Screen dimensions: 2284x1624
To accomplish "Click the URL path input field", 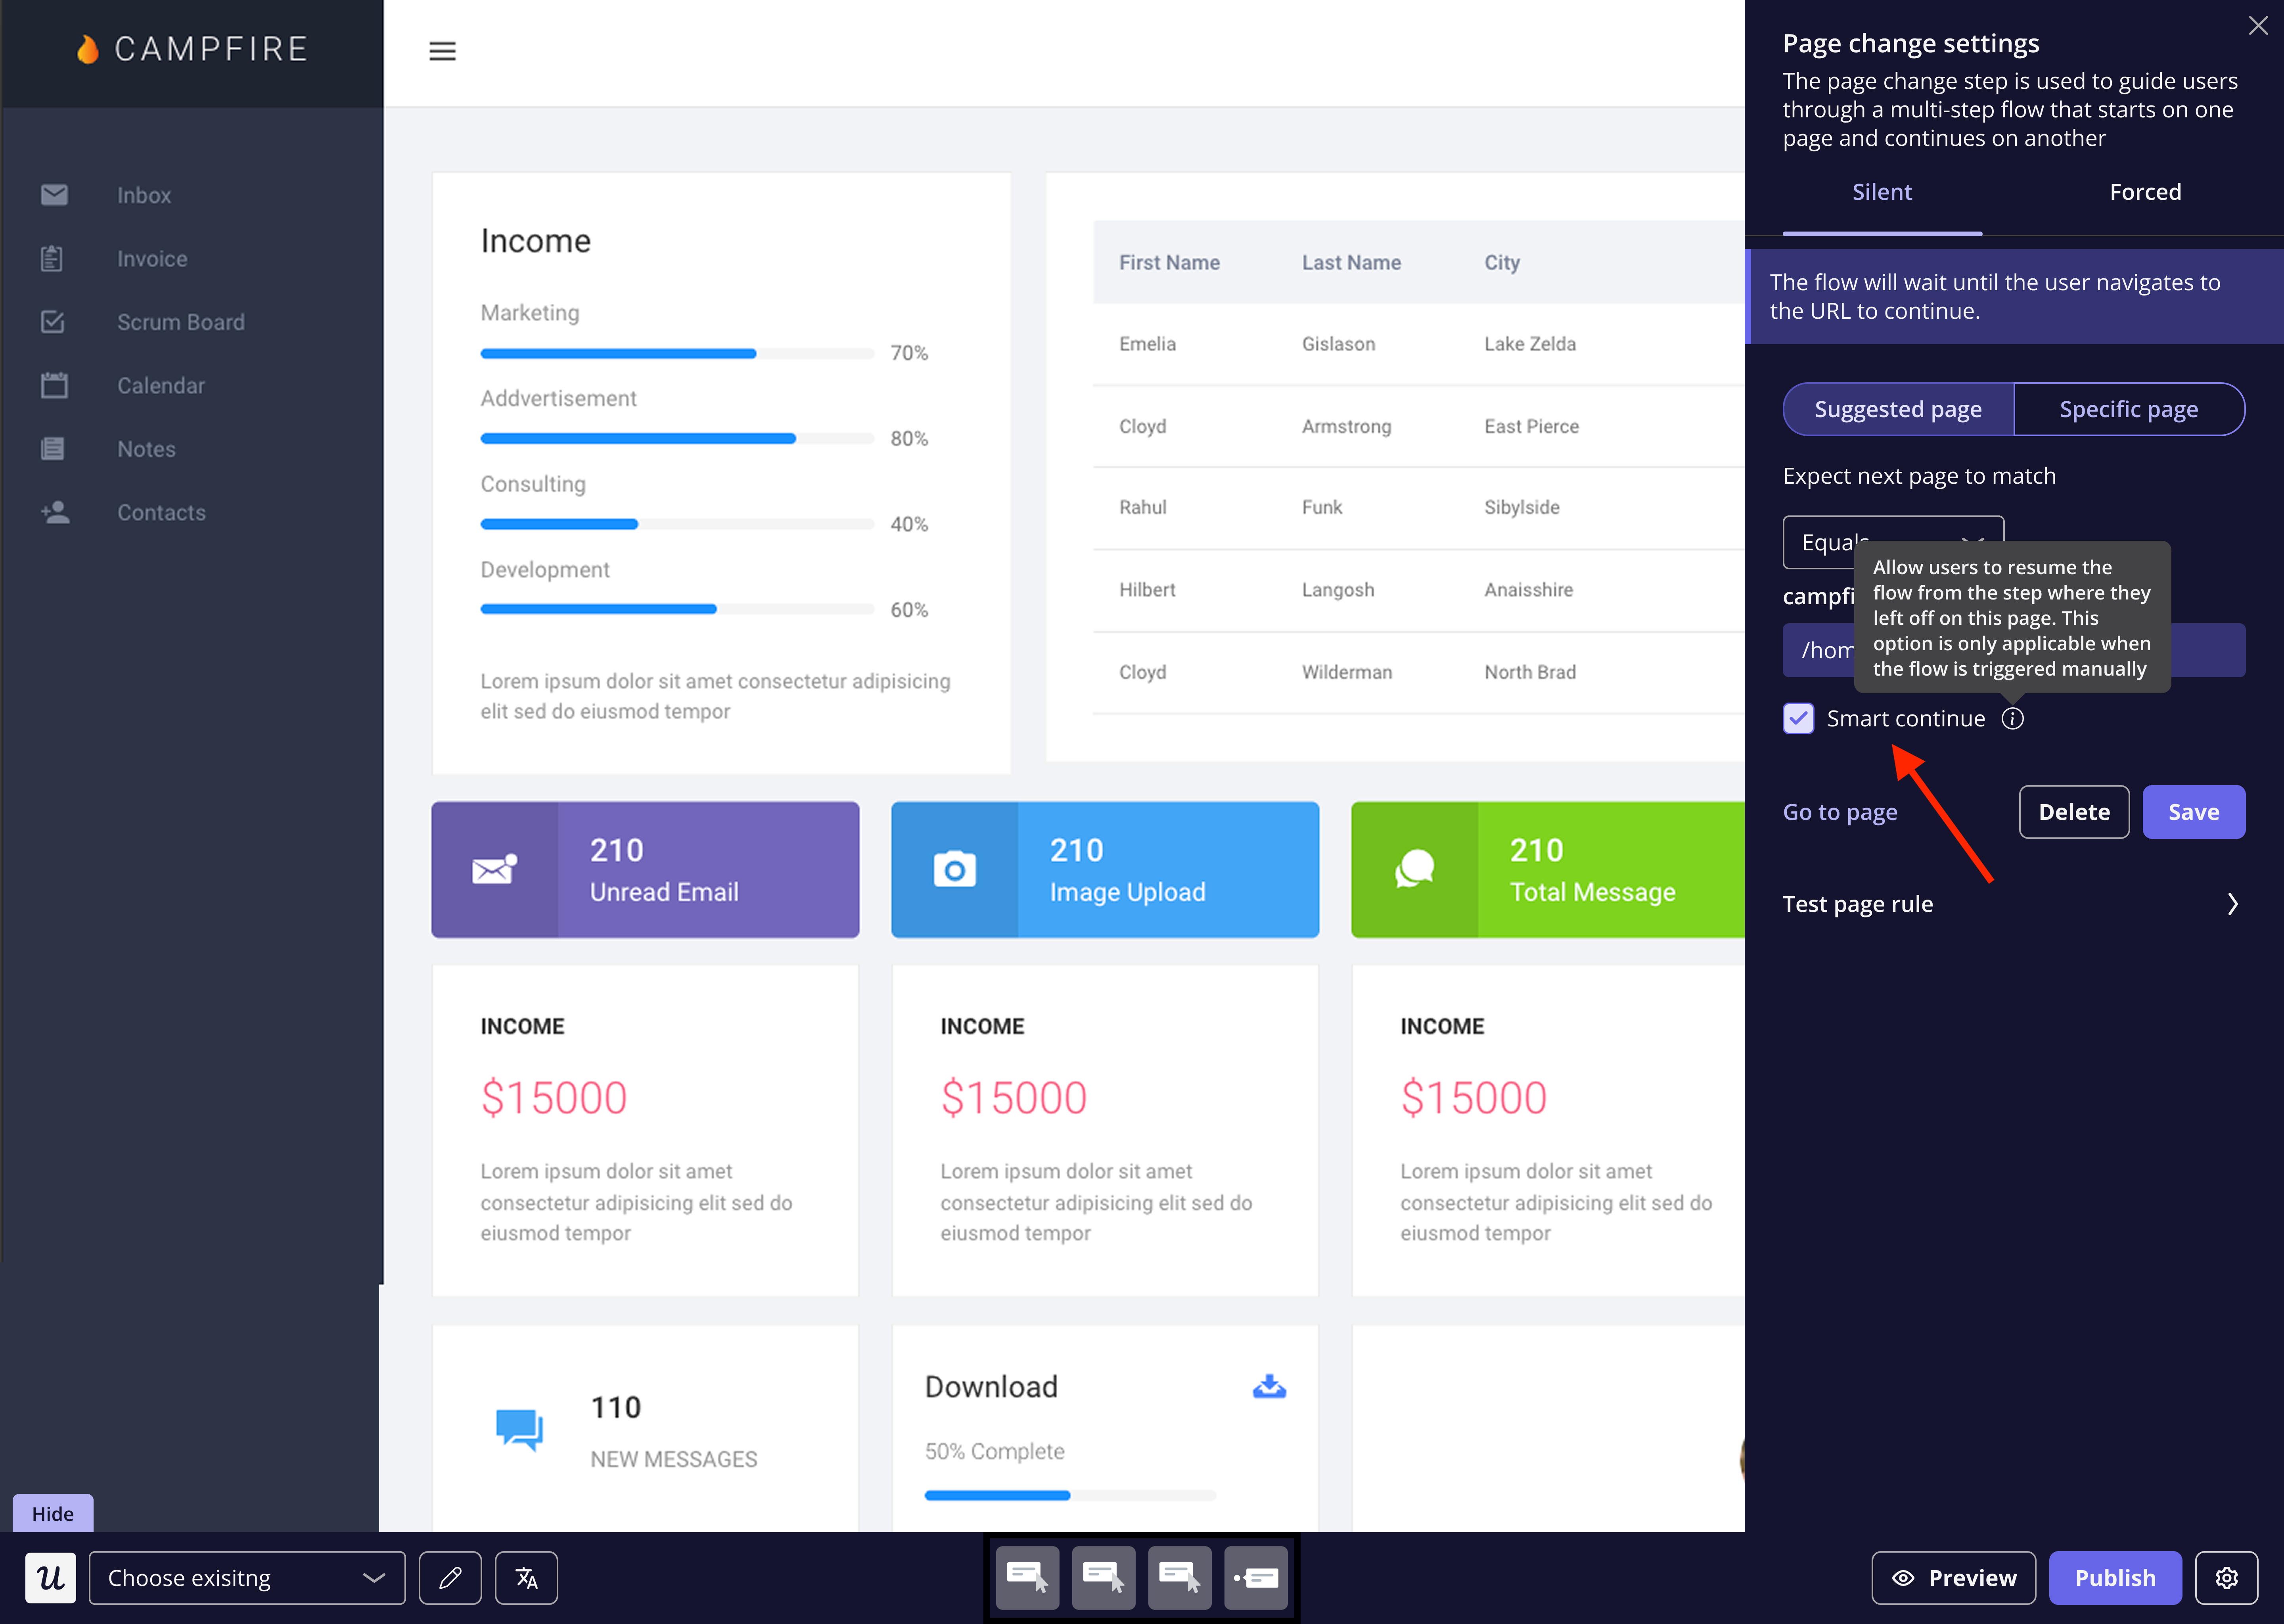I will point(2013,650).
